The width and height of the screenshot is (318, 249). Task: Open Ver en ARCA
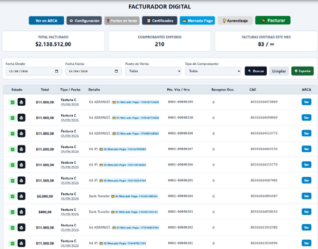click(x=47, y=20)
